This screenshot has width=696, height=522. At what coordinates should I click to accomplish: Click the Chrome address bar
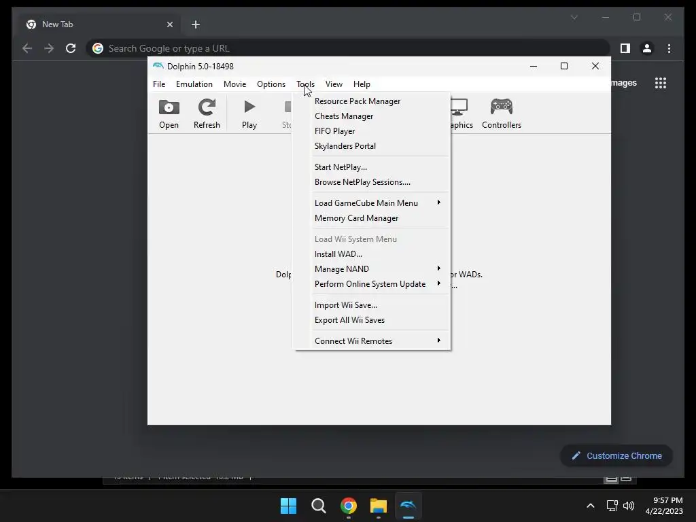(x=347, y=48)
